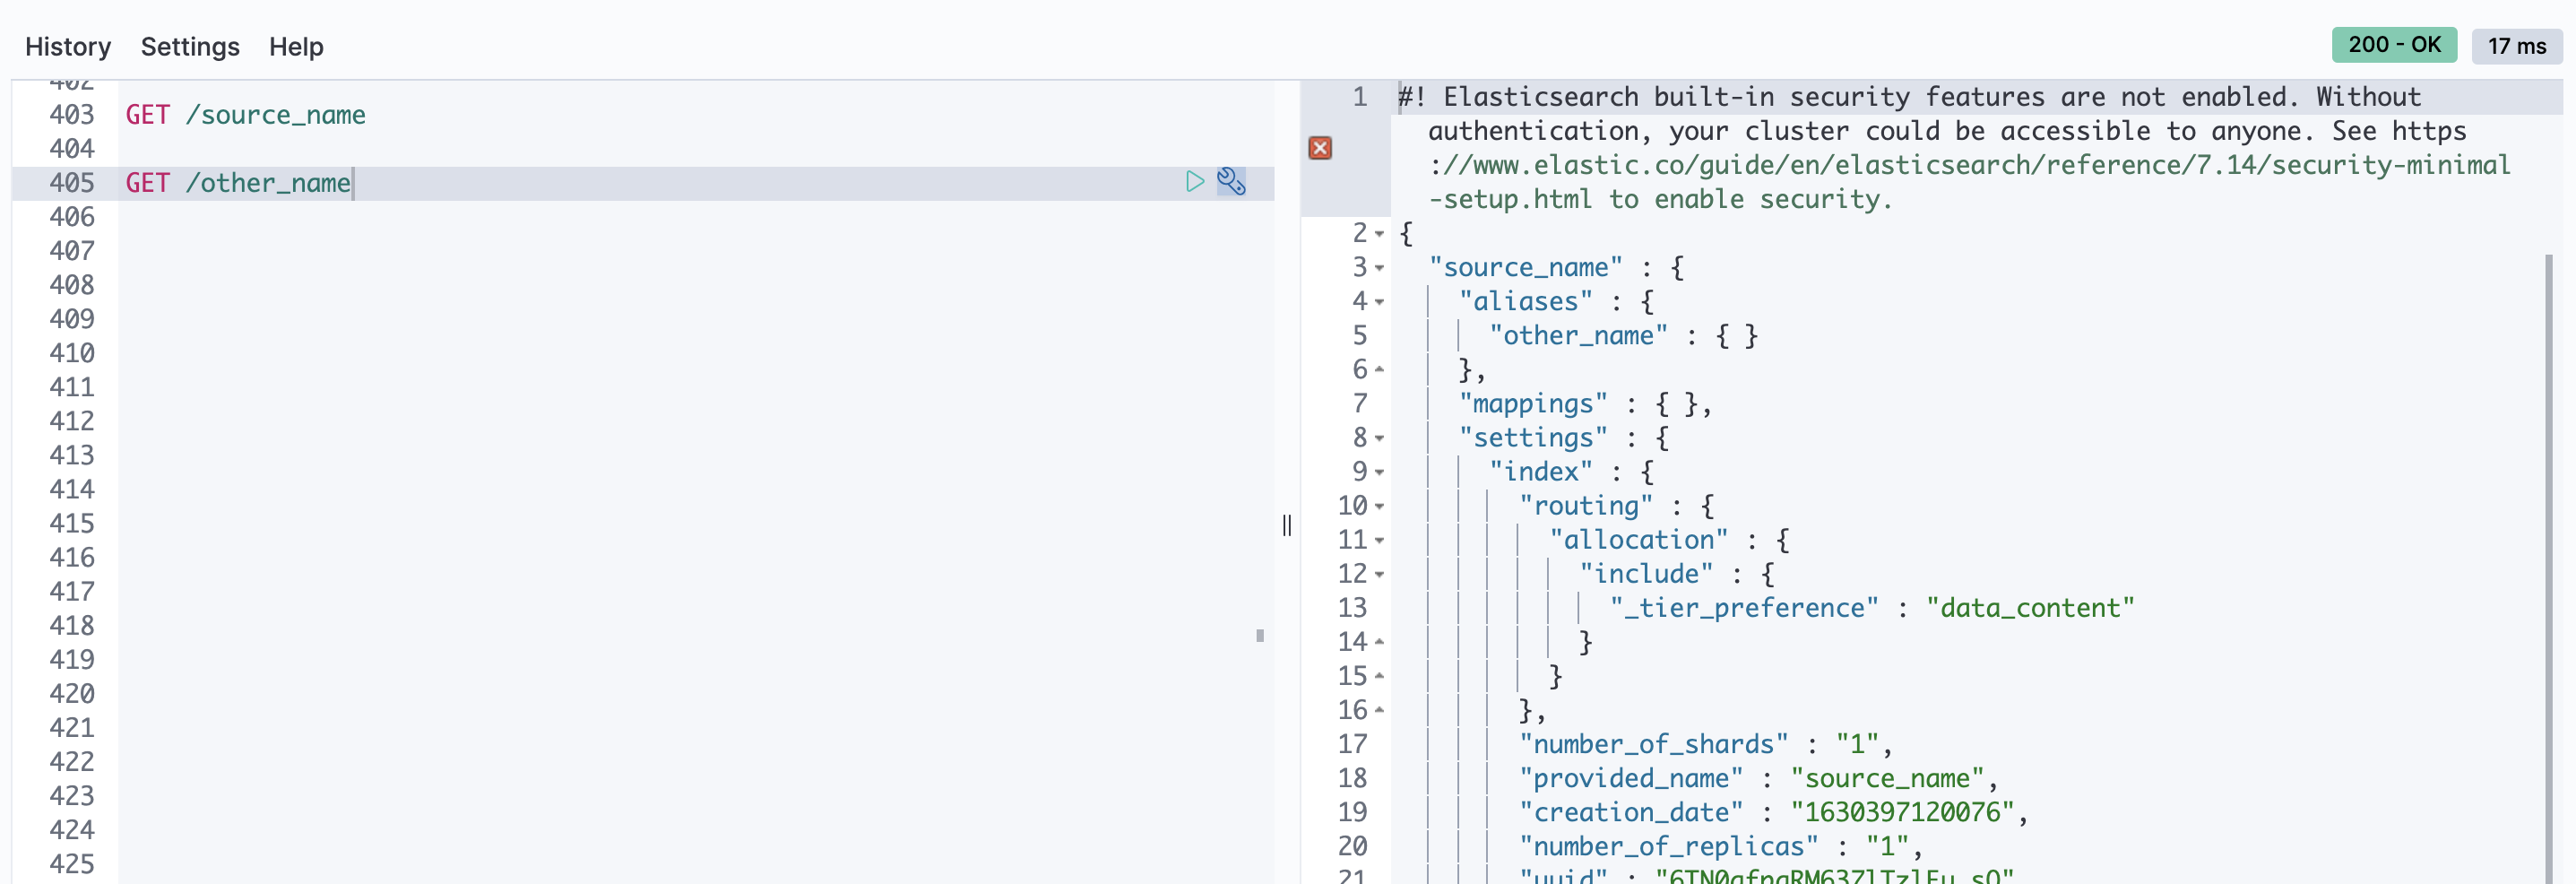Collapse the "allocation" block at line 11
The height and width of the screenshot is (884, 2576).
click(x=1380, y=540)
